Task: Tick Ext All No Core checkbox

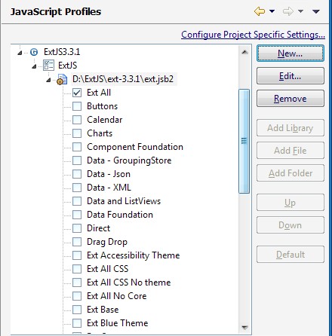Action: (x=77, y=296)
